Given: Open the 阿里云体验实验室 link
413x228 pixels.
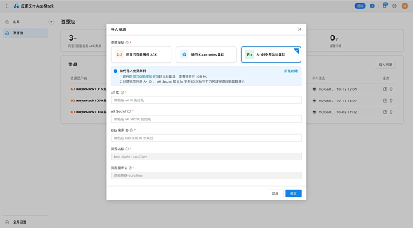Looking at the screenshot, I should click(x=142, y=76).
